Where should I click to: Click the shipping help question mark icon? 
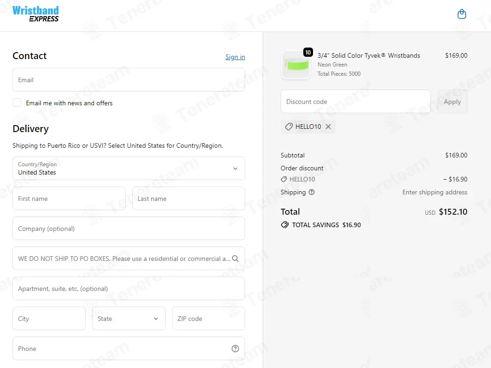click(x=312, y=192)
